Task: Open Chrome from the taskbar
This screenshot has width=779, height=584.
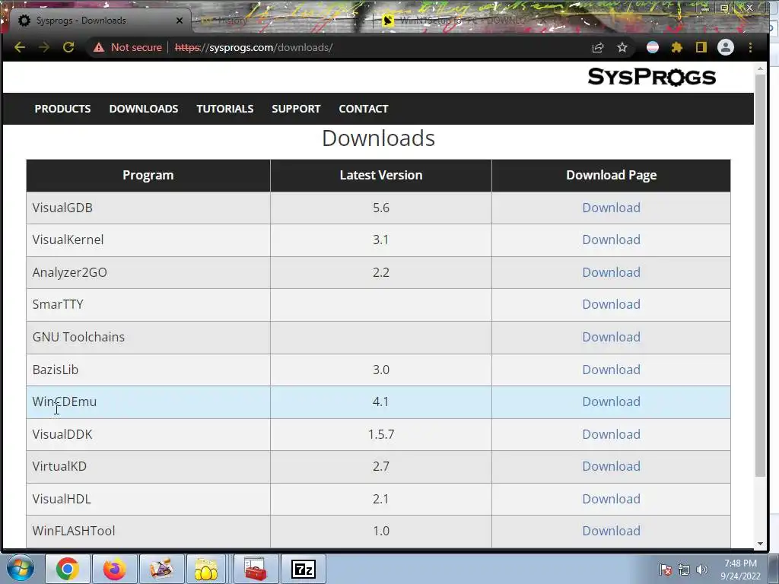Action: (68, 569)
